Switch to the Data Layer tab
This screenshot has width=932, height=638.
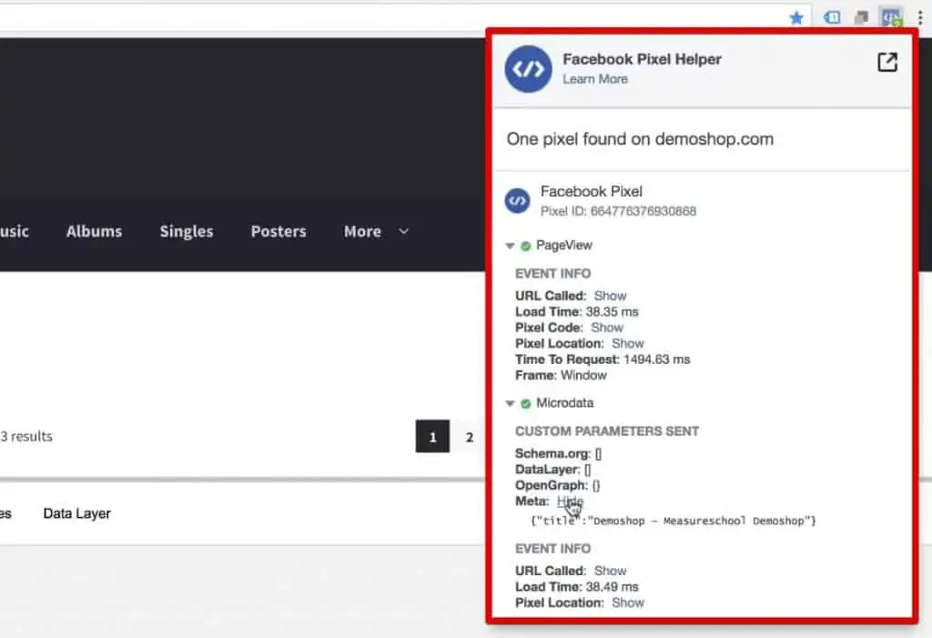coord(76,513)
